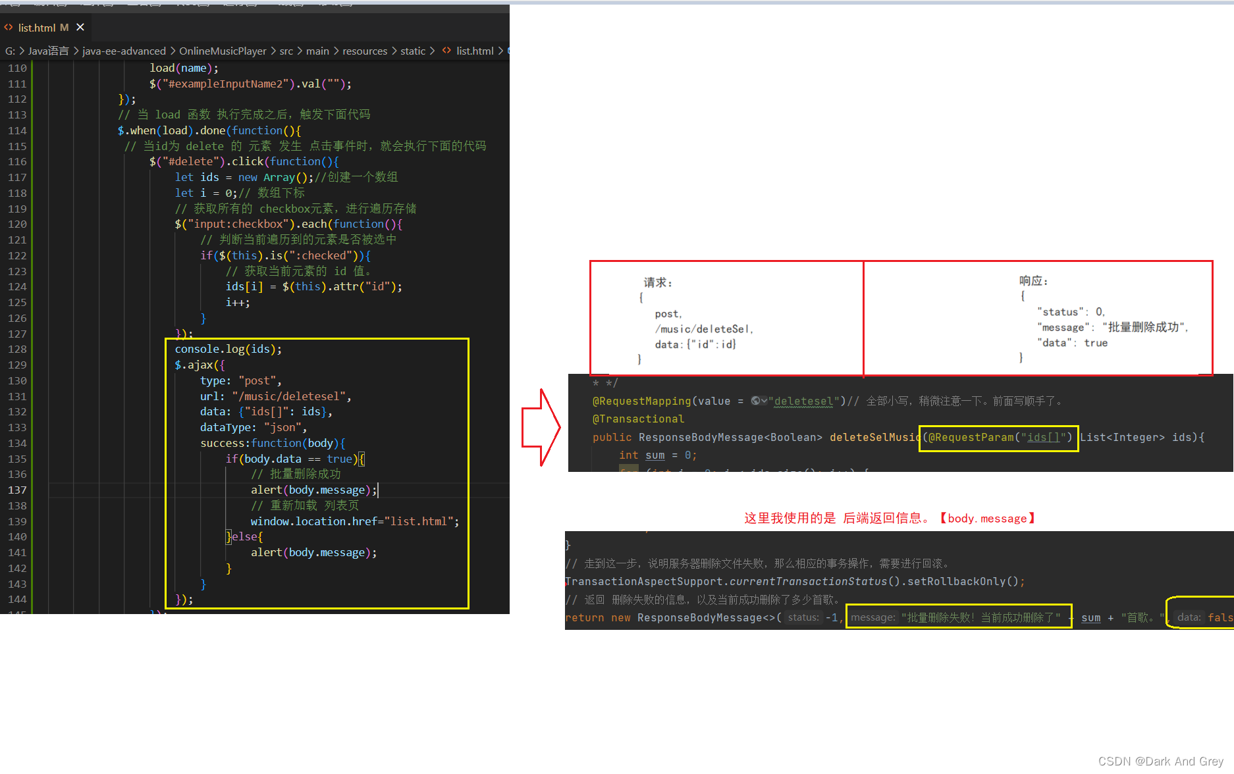Viewport: 1234px width, 774px height.
Task: Click 'if($(this).is(":checked")){' line
Action: (x=286, y=255)
